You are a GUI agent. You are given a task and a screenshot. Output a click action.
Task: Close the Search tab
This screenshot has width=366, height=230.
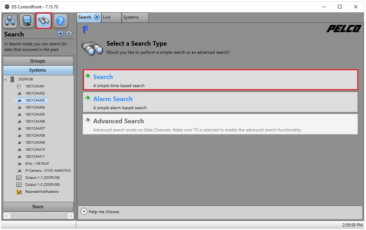(97, 17)
